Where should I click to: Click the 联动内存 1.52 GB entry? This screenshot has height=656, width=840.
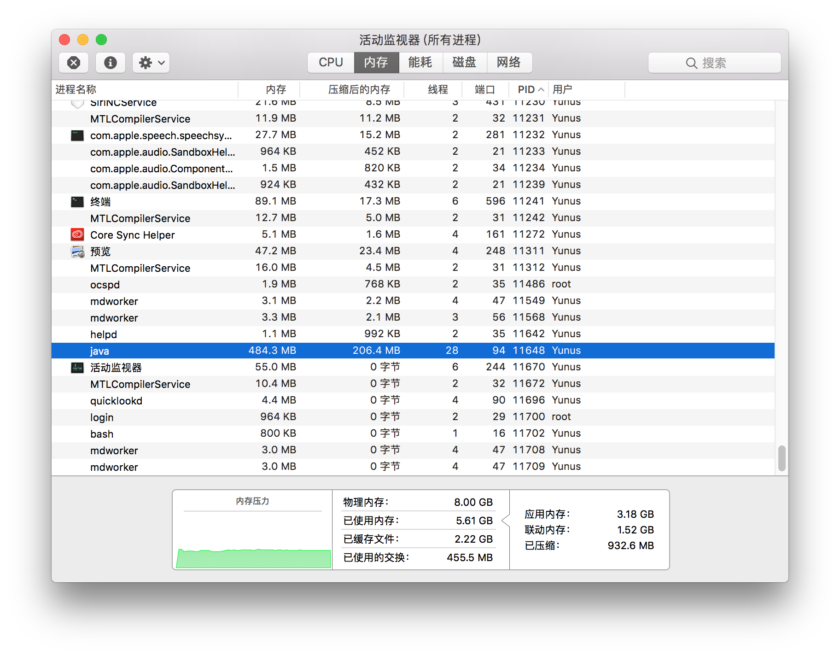click(589, 530)
